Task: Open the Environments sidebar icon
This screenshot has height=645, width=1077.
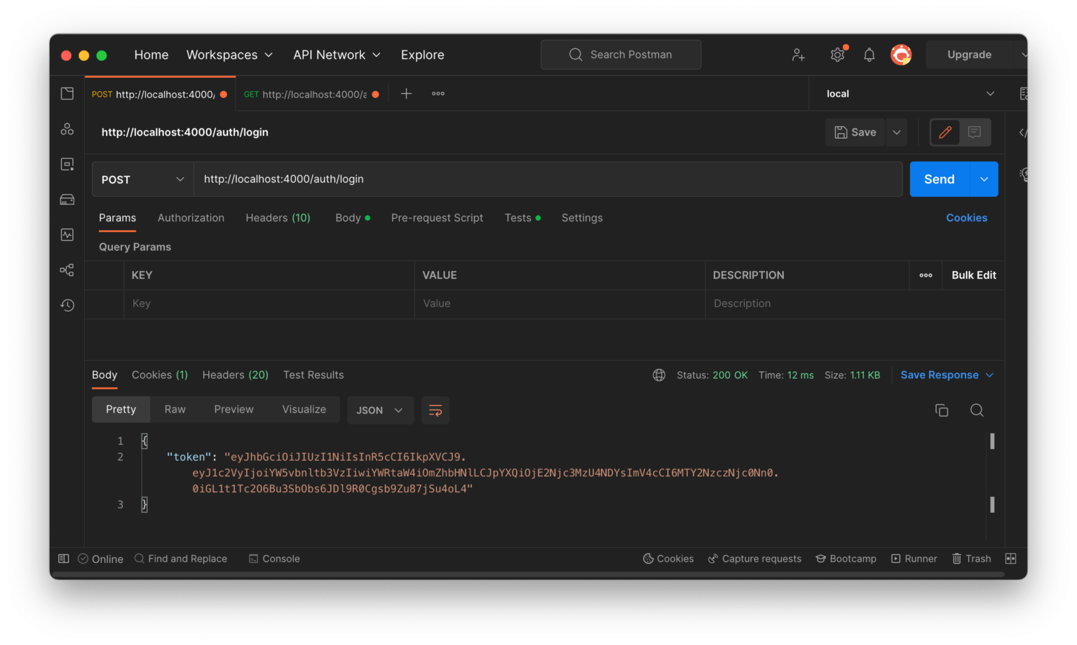Action: point(67,163)
